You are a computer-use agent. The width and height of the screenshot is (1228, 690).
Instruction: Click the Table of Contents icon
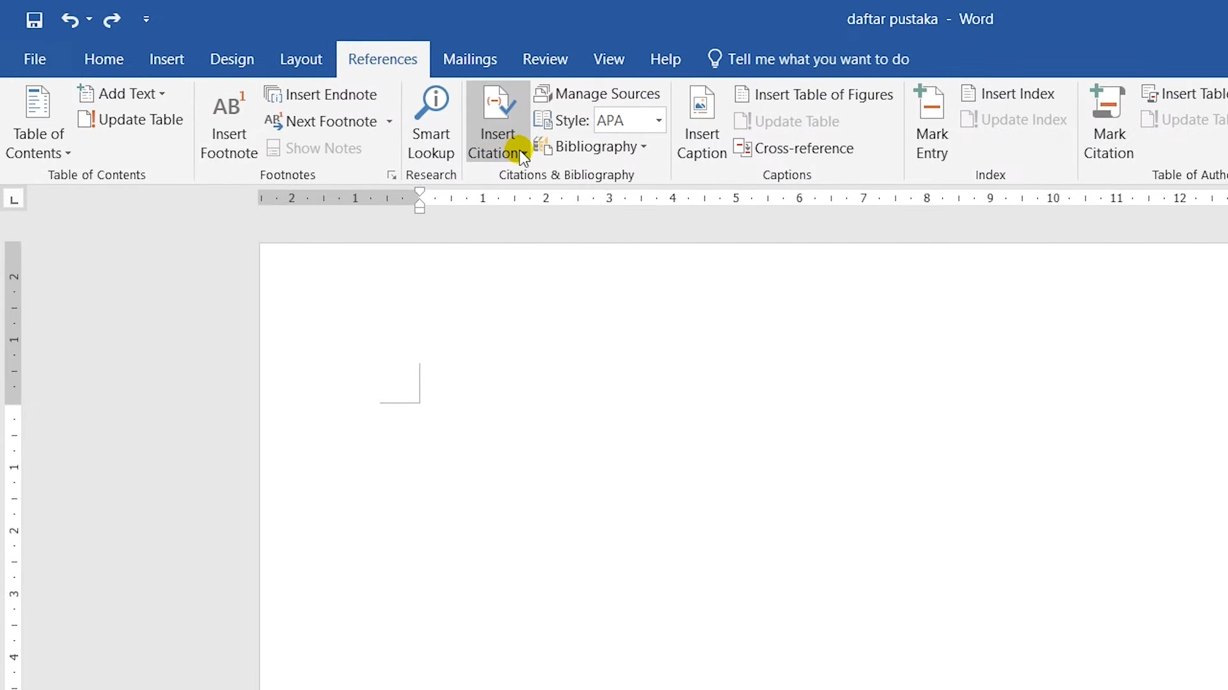[38, 122]
